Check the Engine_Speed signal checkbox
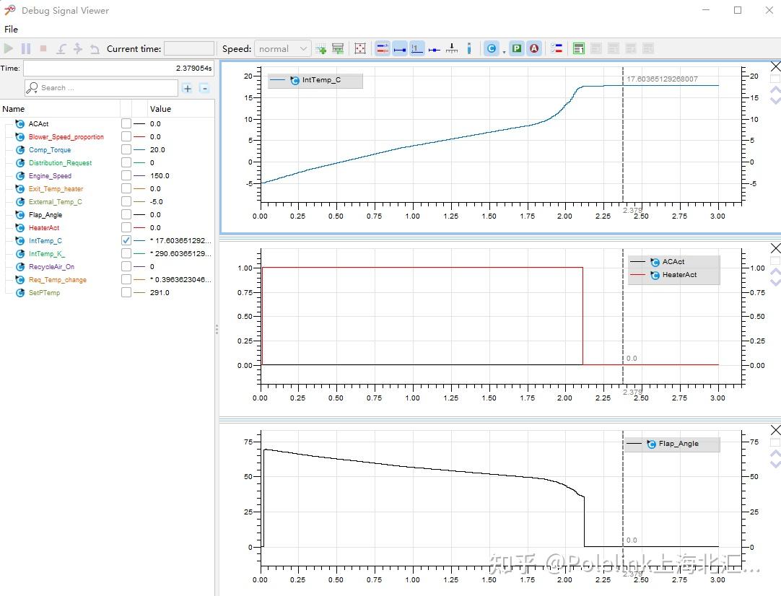Image resolution: width=781 pixels, height=596 pixels. click(x=126, y=175)
